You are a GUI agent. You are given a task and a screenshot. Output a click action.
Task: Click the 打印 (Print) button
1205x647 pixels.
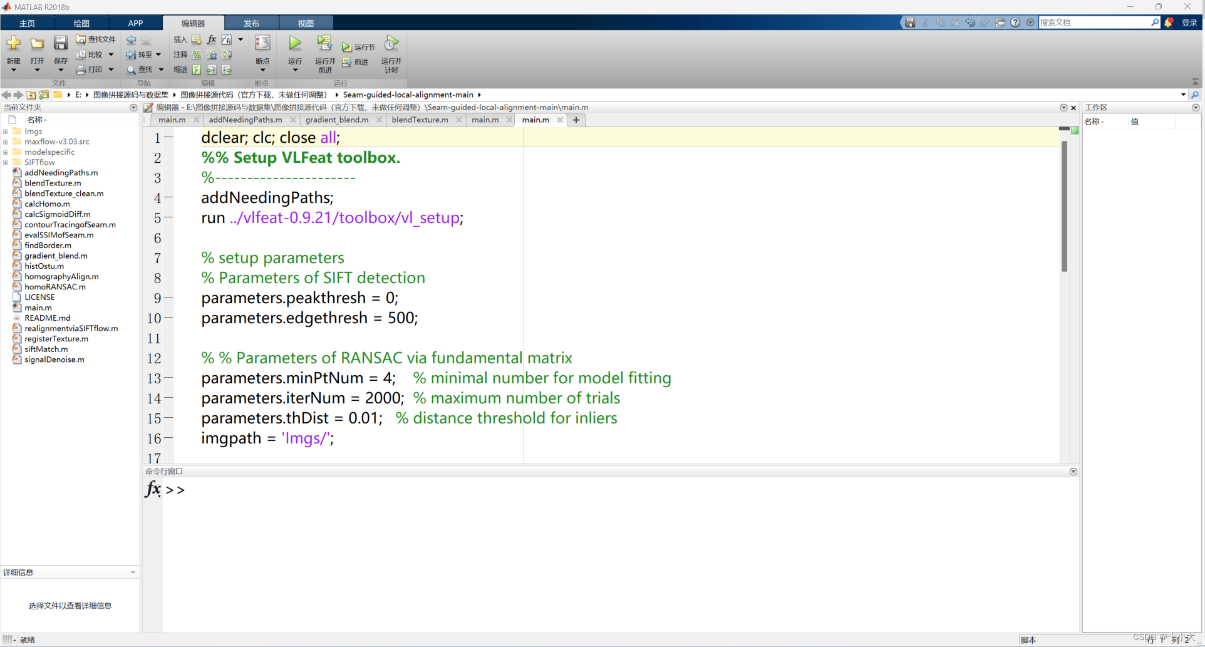point(90,70)
